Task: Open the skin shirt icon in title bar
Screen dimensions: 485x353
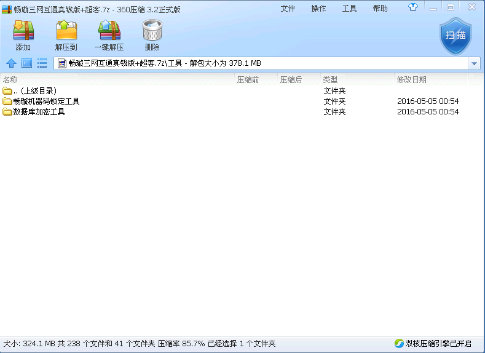Action: point(412,8)
